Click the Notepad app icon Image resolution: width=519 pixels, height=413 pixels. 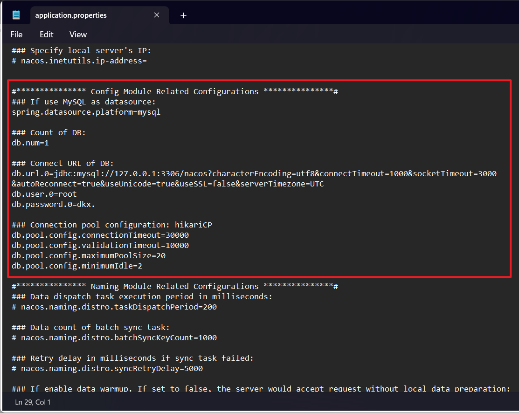click(16, 15)
